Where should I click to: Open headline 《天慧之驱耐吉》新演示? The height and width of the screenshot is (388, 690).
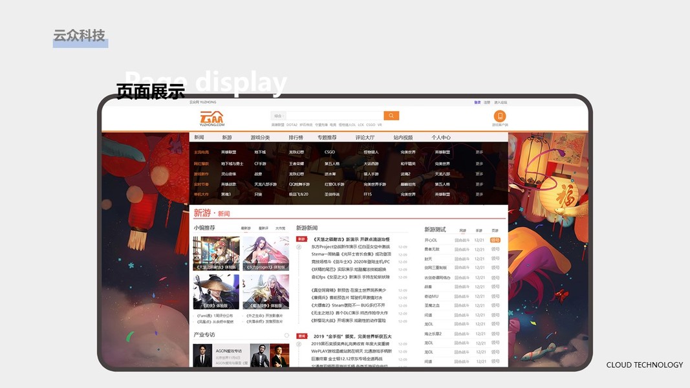click(351, 239)
